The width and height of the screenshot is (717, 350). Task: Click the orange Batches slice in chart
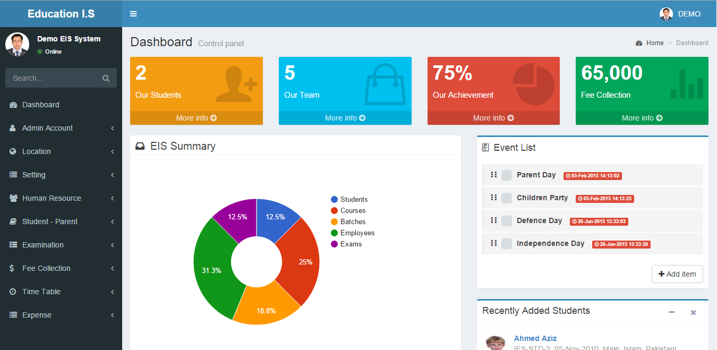(266, 308)
